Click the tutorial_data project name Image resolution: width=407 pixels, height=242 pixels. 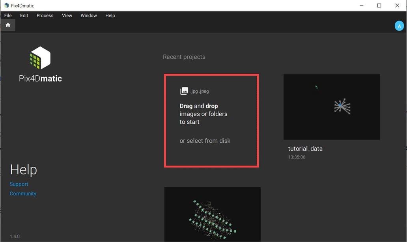click(x=305, y=149)
